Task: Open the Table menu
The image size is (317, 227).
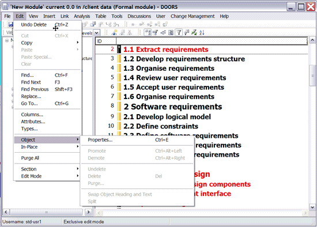Action: pyautogui.click(x=101, y=16)
